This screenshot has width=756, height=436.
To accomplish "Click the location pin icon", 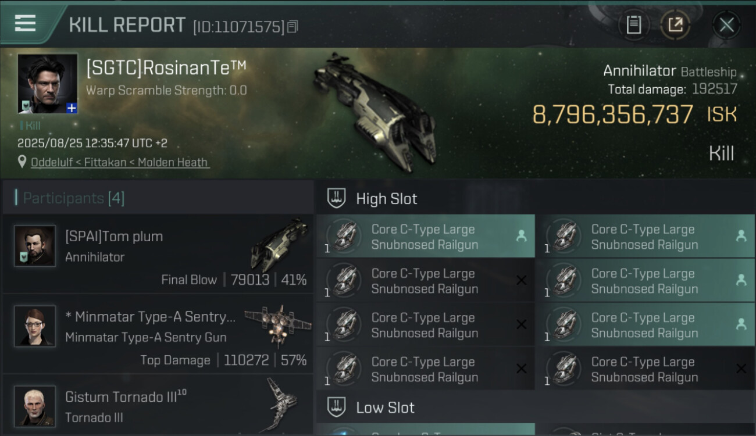I will [x=22, y=162].
